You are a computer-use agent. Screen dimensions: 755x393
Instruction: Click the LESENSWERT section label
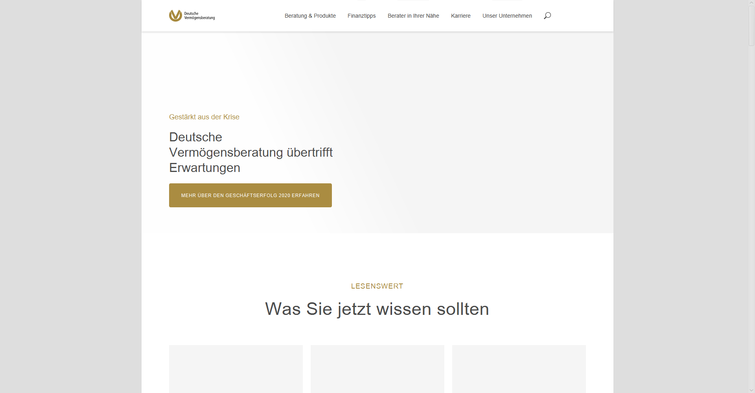coord(377,286)
